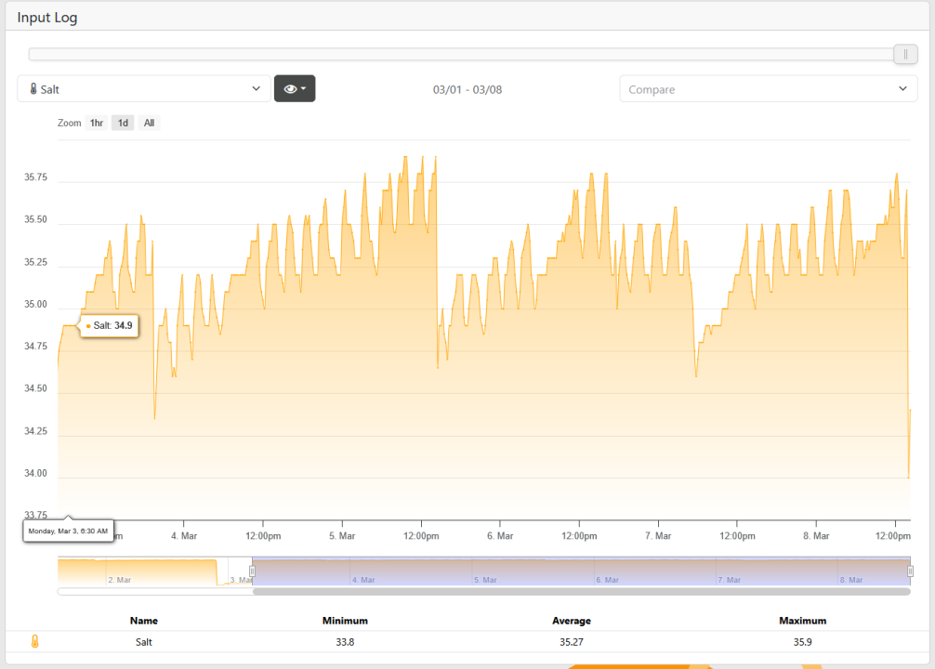The height and width of the screenshot is (669, 935).
Task: Set zoom to 1hr
Action: click(97, 123)
